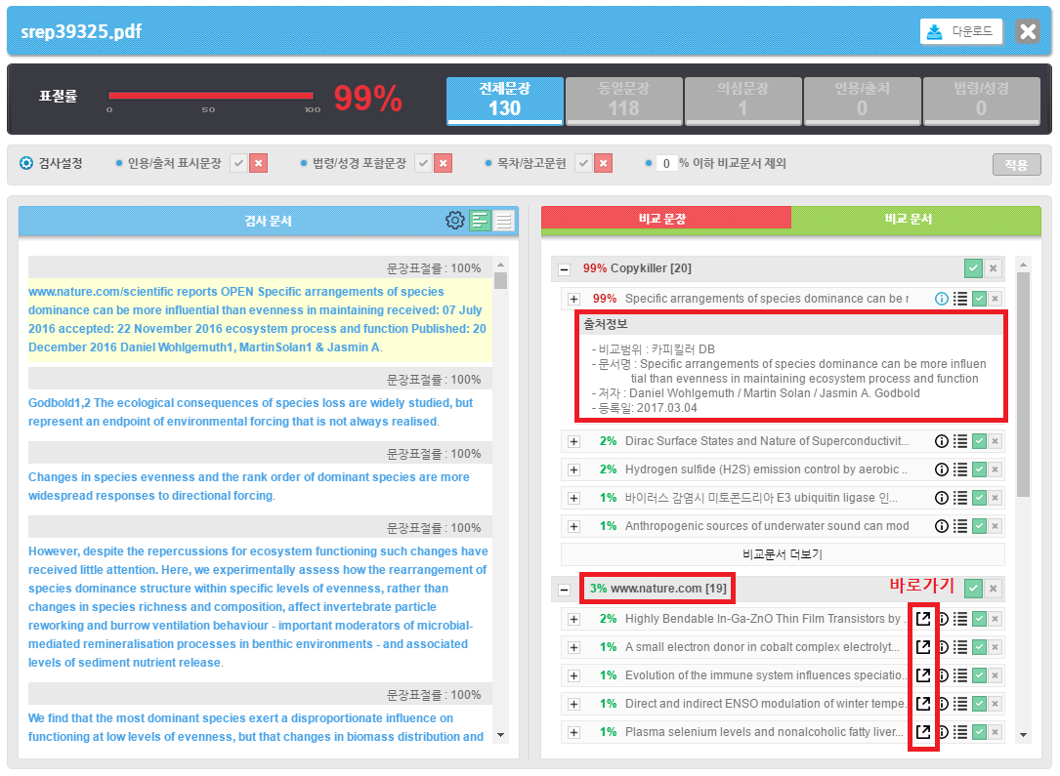Expand the Hydrogen sulfide (H2S) entry
The image size is (1060, 776).
(x=573, y=470)
